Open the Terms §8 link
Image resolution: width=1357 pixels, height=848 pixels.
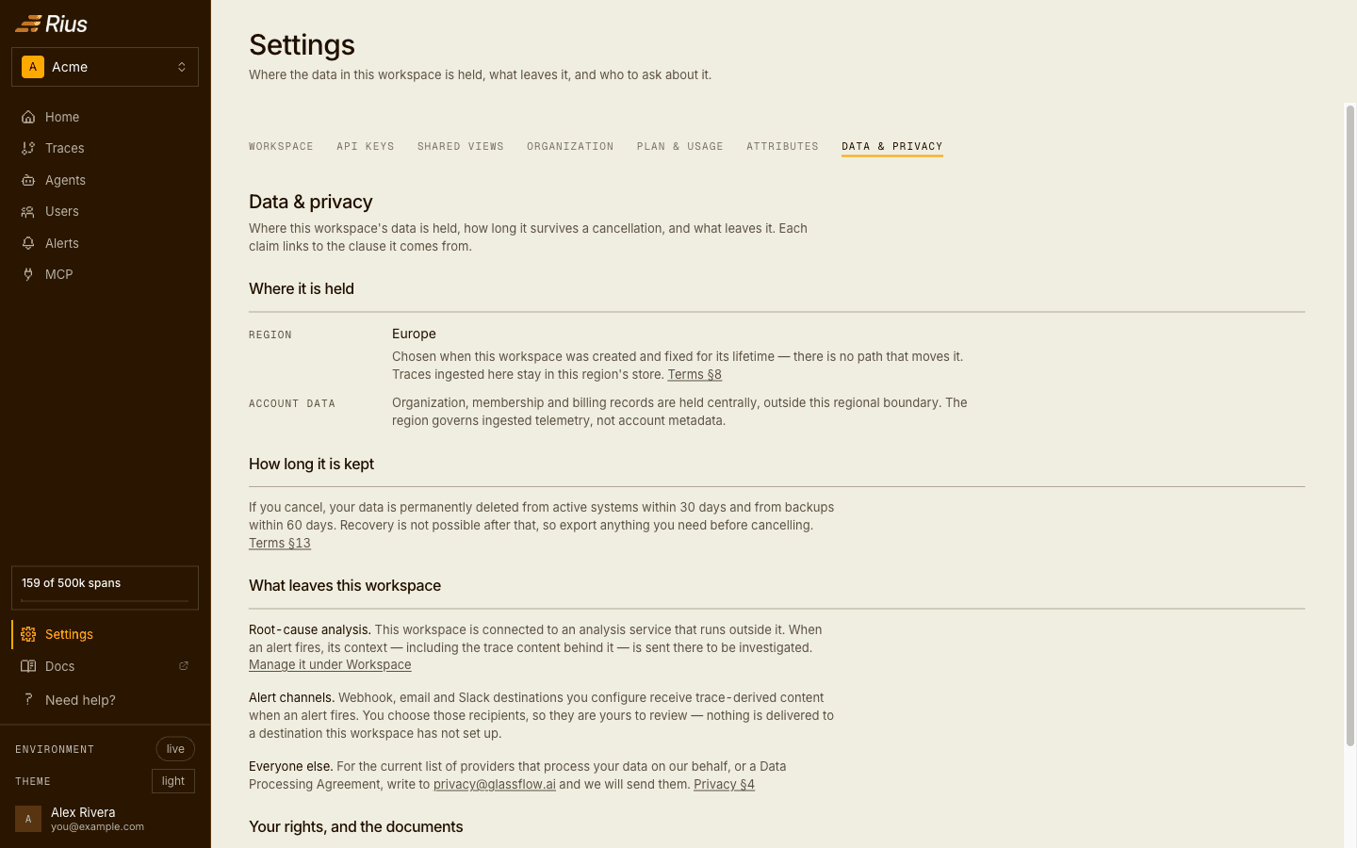coord(695,374)
